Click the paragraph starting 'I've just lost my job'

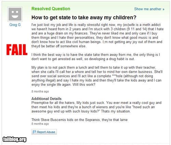coord(97,36)
